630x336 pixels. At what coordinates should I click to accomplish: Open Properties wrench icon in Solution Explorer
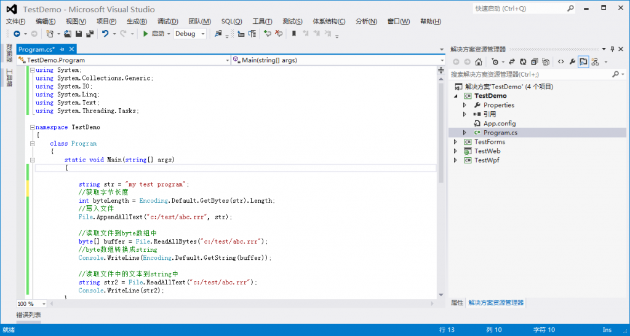click(x=572, y=62)
